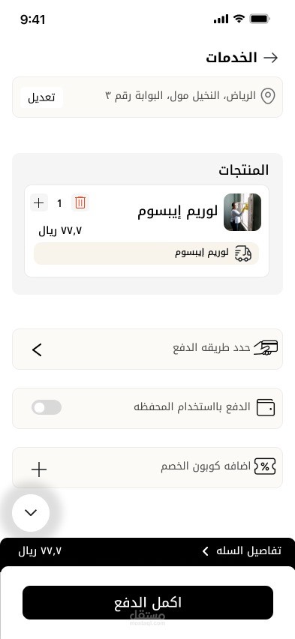Collapse using the round floating chevron button
The height and width of the screenshot is (639, 295).
[x=31, y=513]
